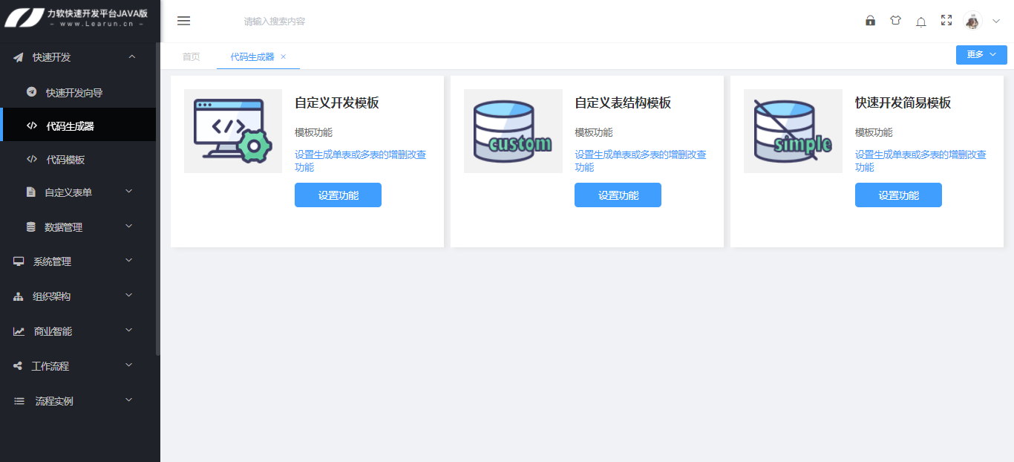Toggle fullscreen with the expand arrows icon
Viewport: 1014px width, 462px height.
pos(946,21)
